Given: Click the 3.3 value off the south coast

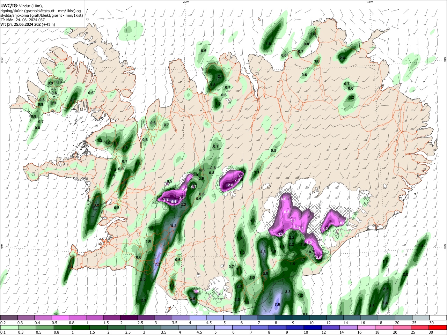Looking at the screenshot, I should pyautogui.click(x=288, y=292).
